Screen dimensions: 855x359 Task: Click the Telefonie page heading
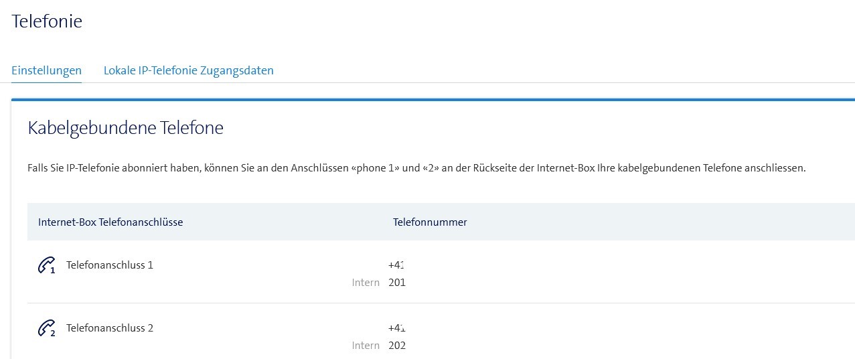[x=47, y=21]
